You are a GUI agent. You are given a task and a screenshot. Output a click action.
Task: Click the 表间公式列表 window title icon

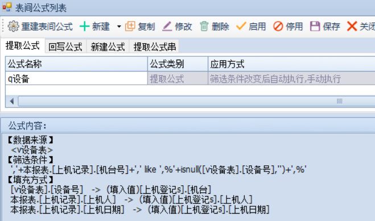(x=7, y=7)
